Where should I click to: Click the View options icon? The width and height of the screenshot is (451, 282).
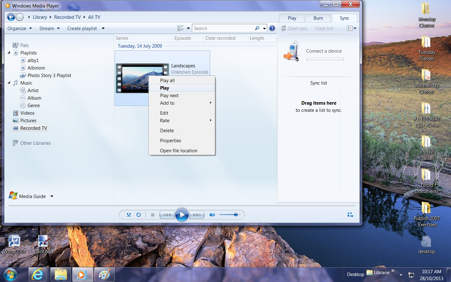pyautogui.click(x=180, y=28)
